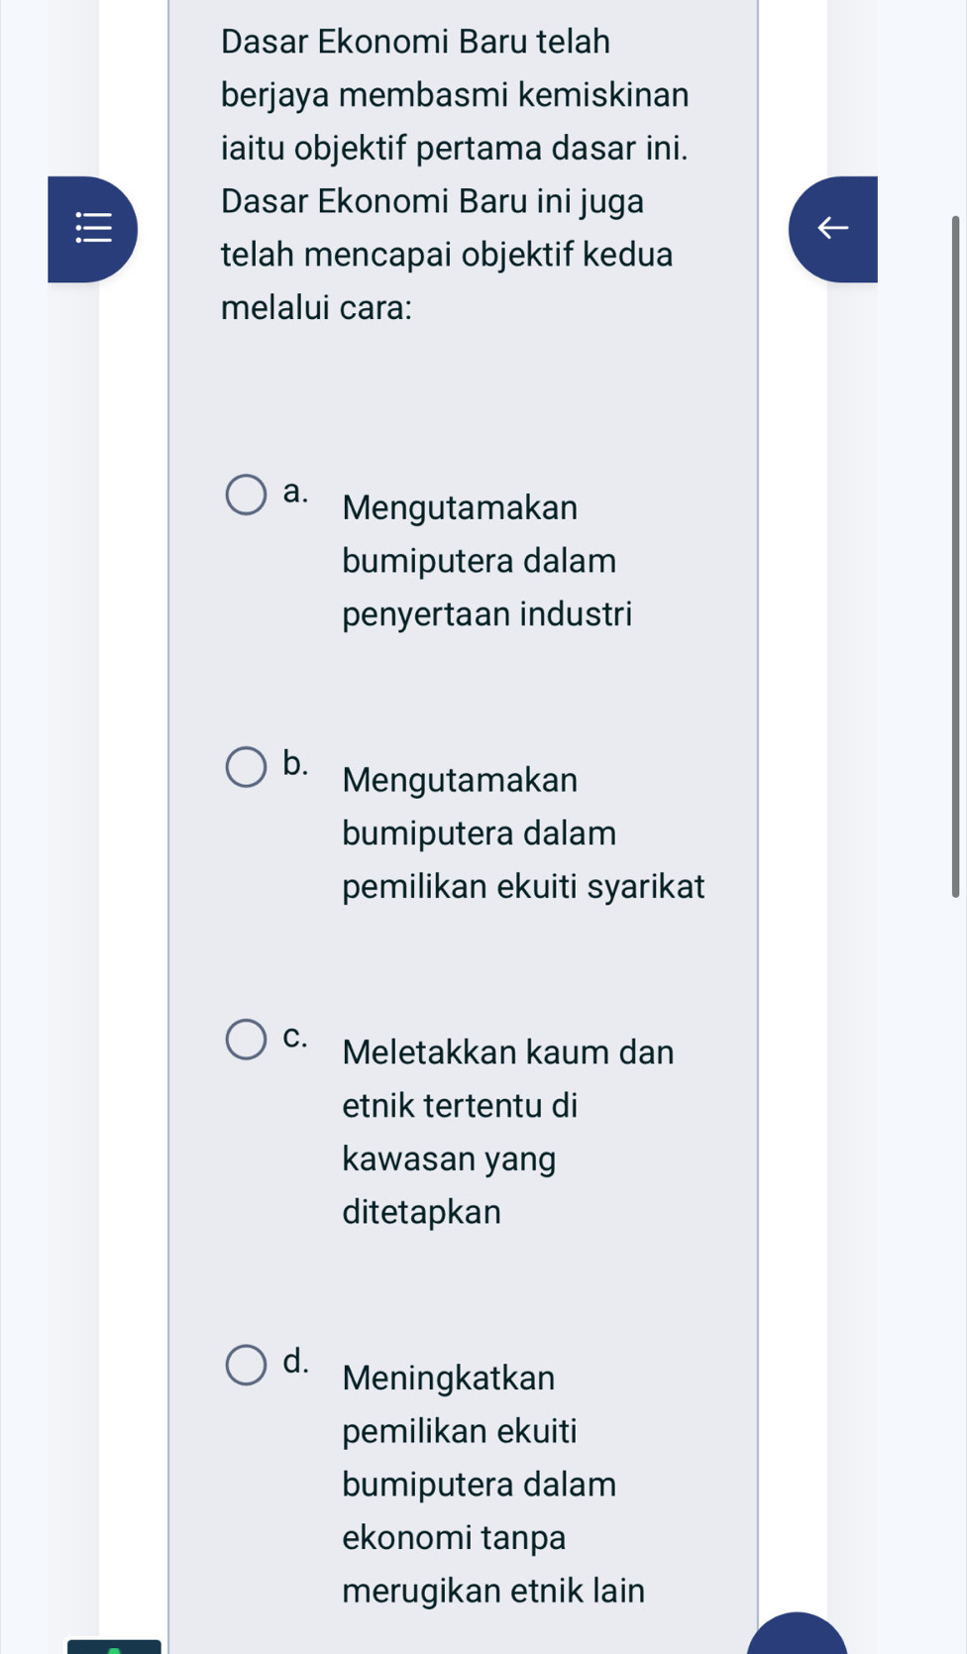
Task: Click answer text "merugikan etnik lain"
Action: (493, 1591)
